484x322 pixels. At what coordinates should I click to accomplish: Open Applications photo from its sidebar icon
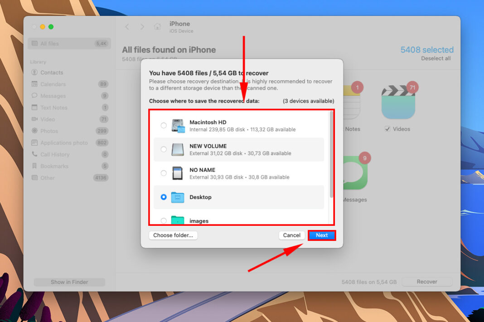pos(34,142)
